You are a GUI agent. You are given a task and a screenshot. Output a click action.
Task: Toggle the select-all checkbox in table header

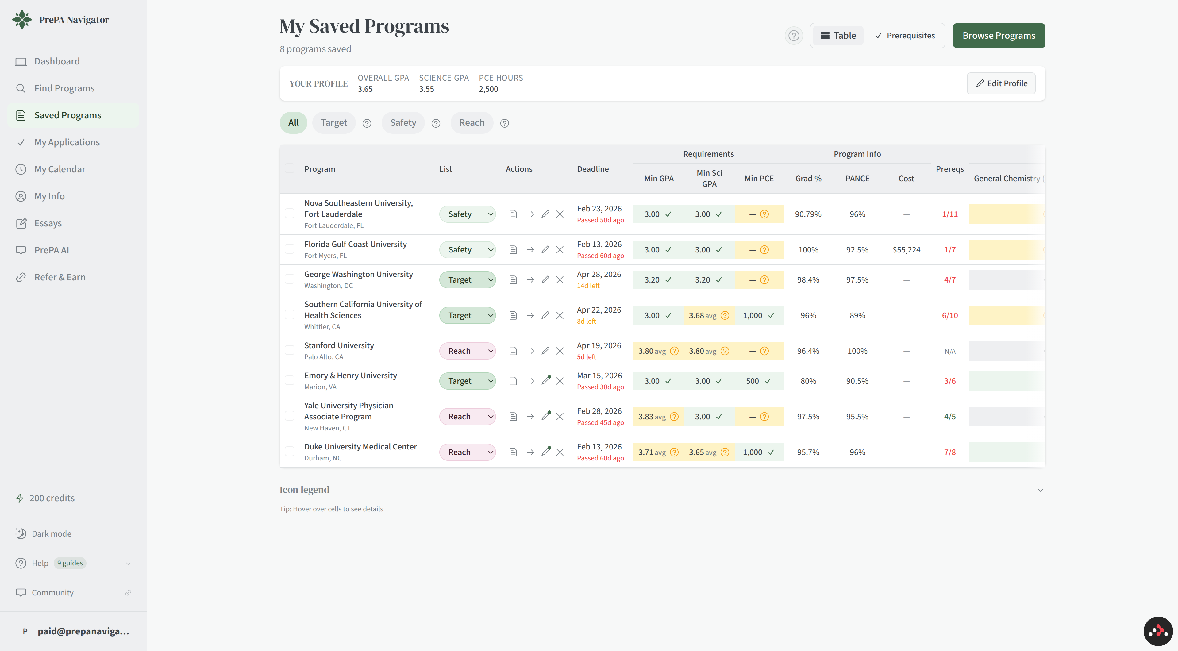[290, 168]
